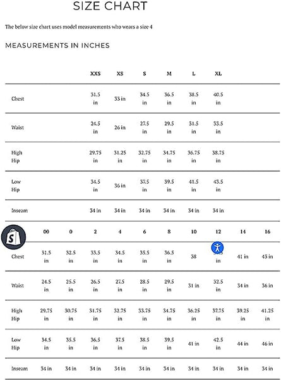Click the Inseam label in bottom row
The image size is (281, 380).
click(20, 369)
